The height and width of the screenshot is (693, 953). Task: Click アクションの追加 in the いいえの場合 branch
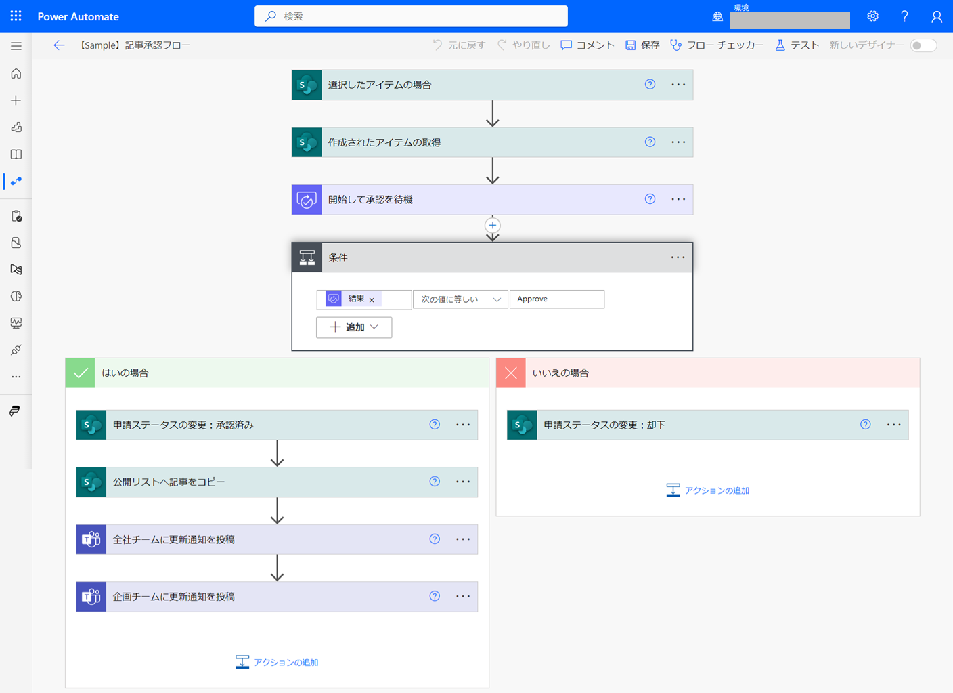point(707,490)
